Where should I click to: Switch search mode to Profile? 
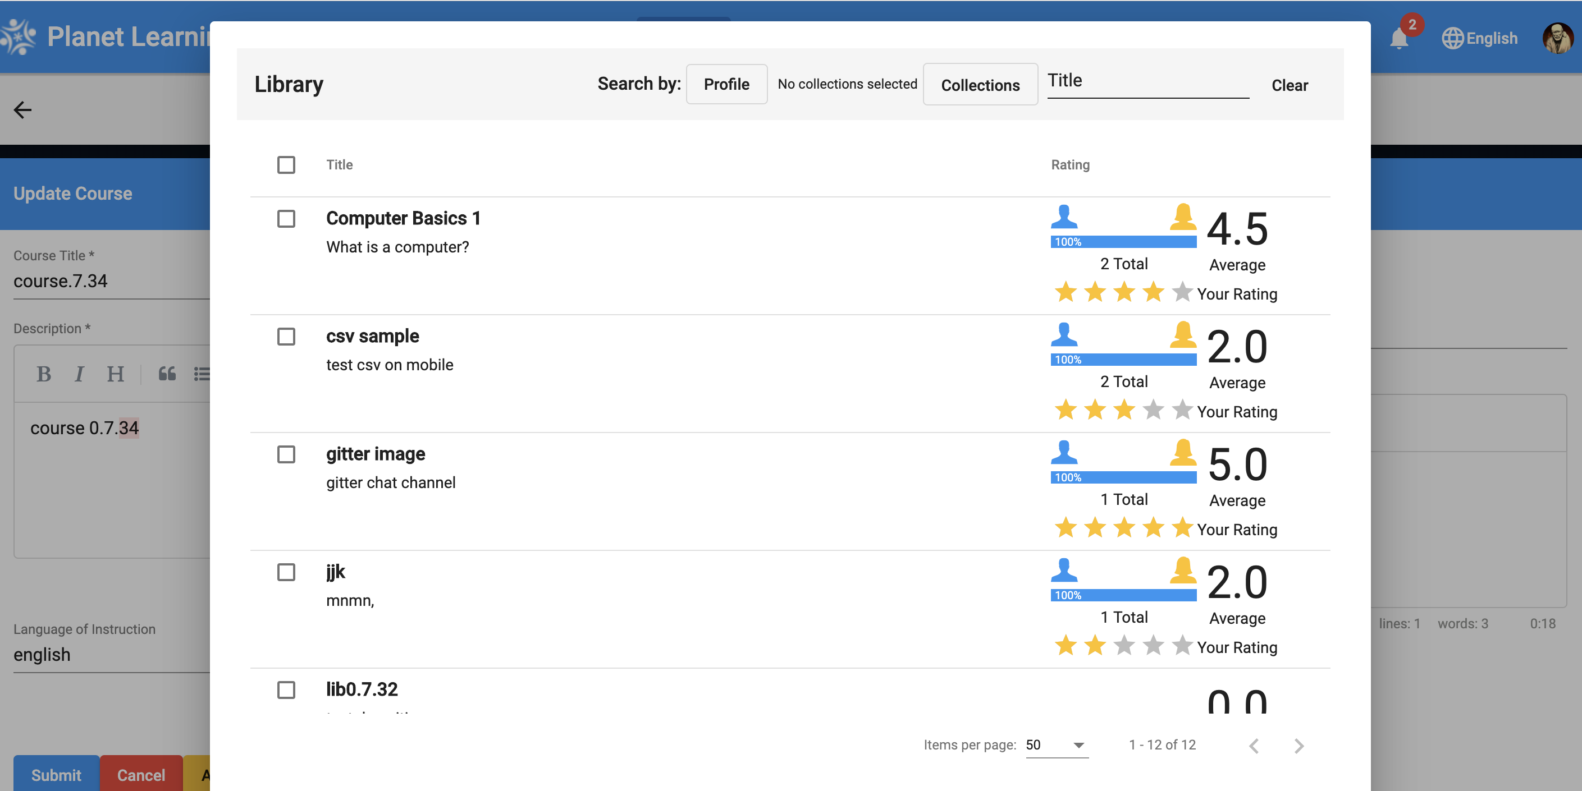tap(726, 84)
